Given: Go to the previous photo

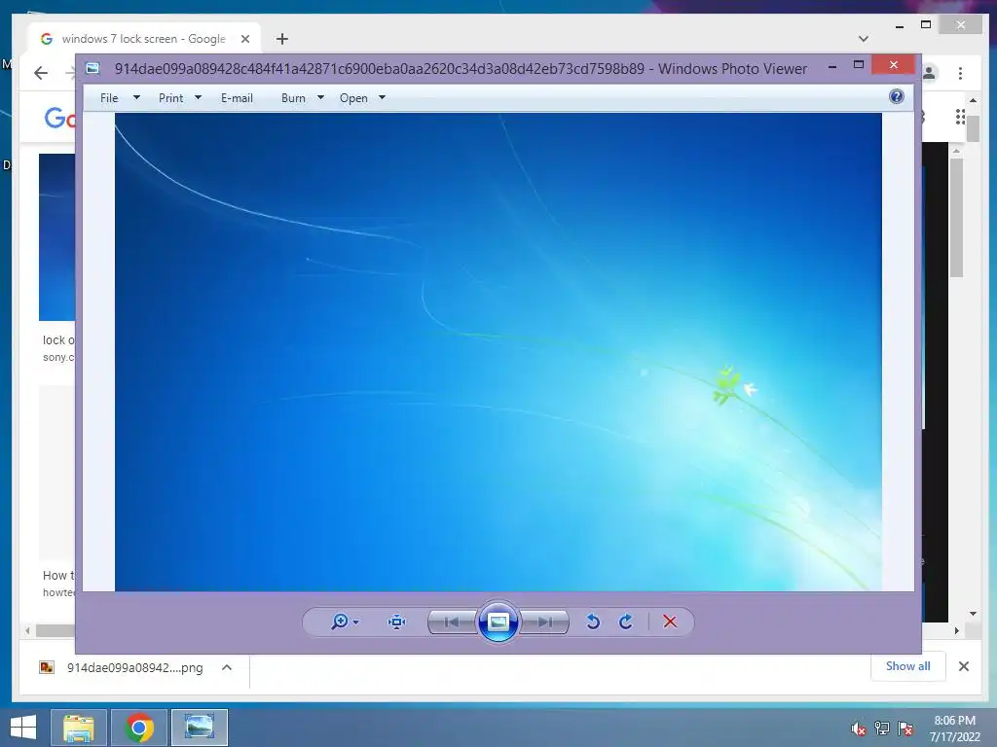Looking at the screenshot, I should click(x=452, y=622).
